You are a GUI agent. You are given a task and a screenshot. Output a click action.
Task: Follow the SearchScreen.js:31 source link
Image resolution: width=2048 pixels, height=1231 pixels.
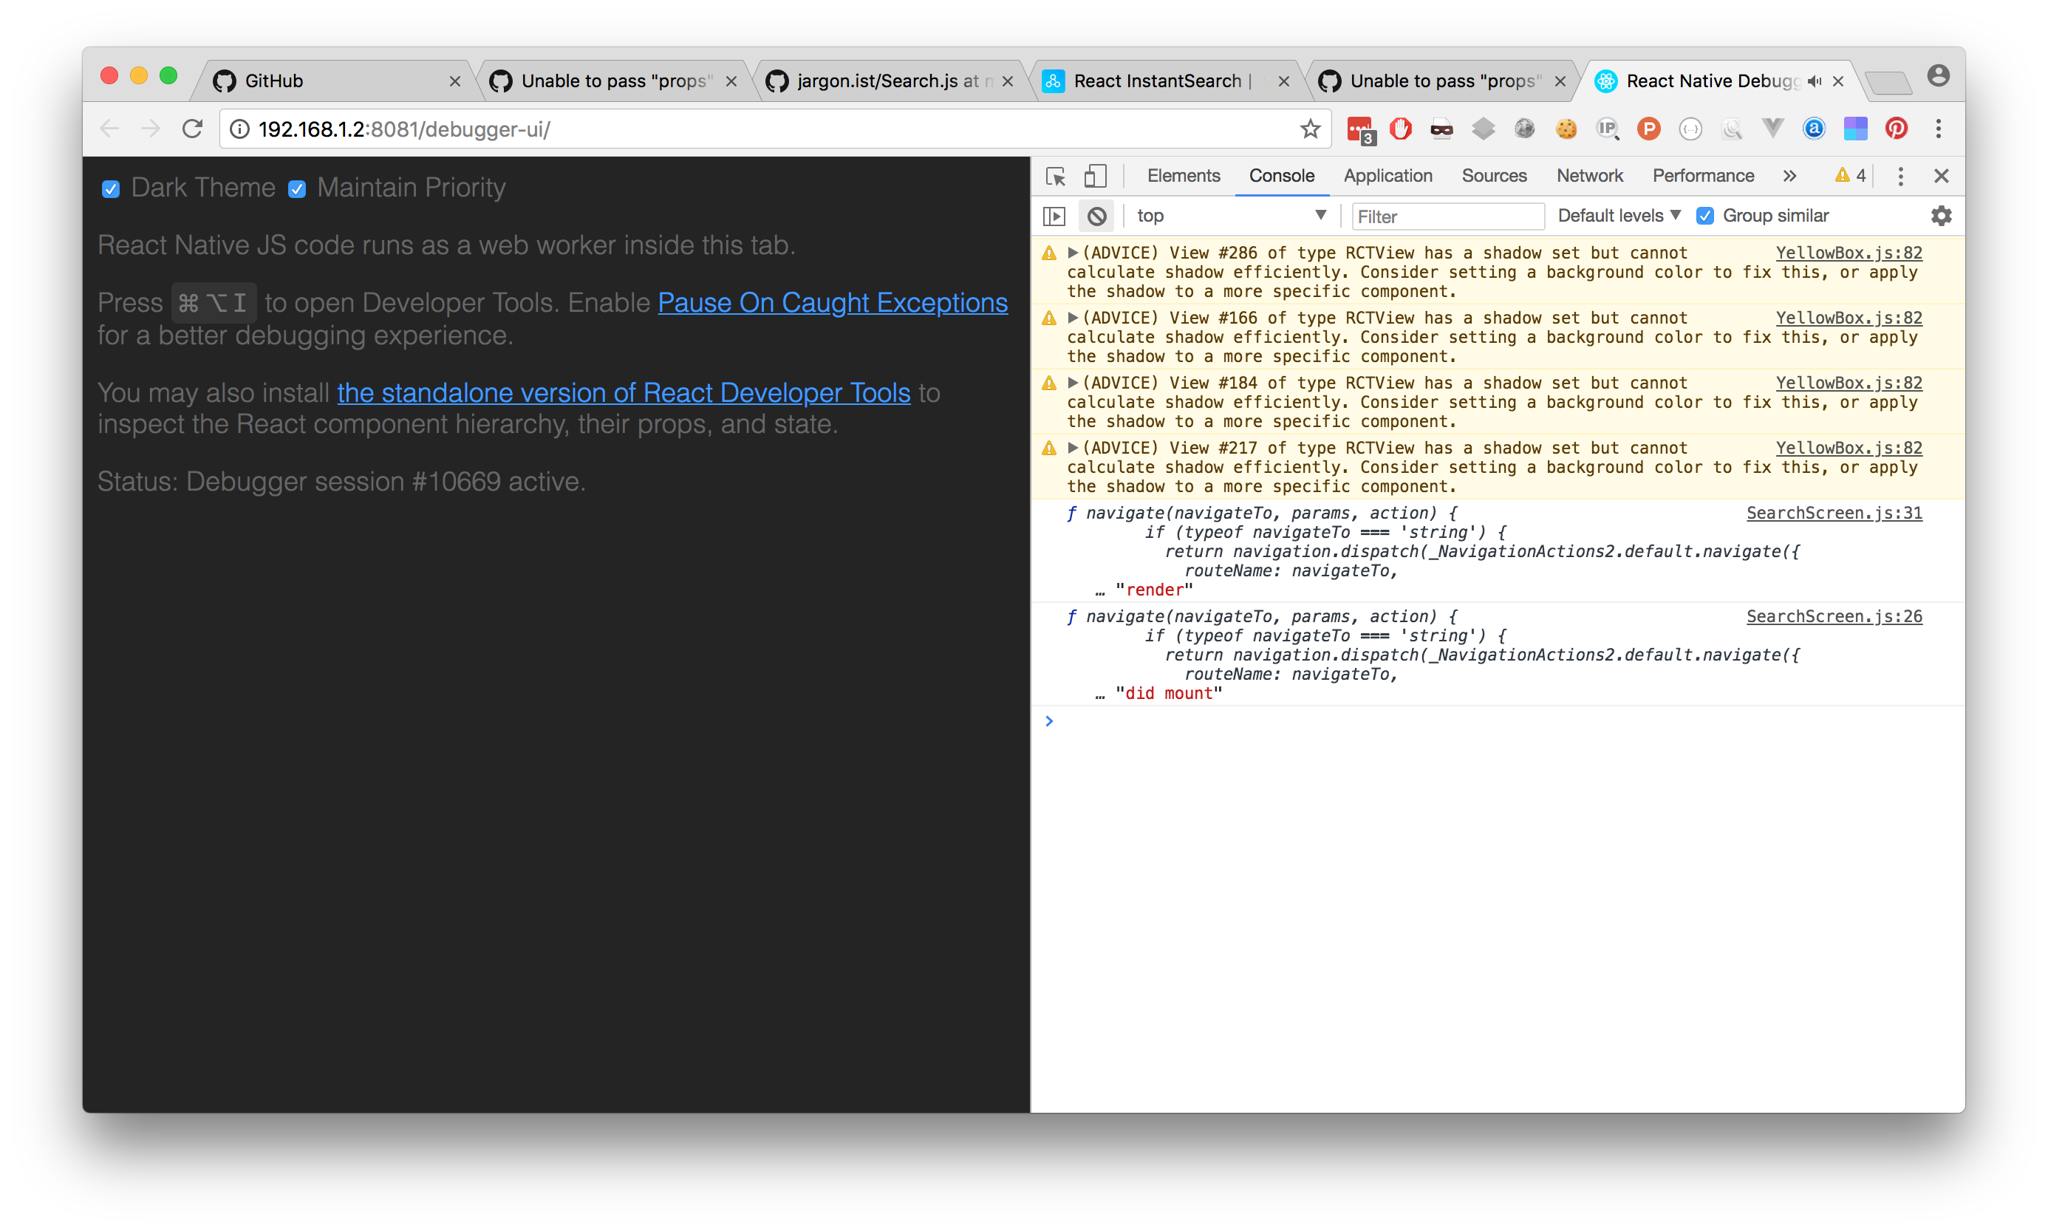click(1834, 513)
